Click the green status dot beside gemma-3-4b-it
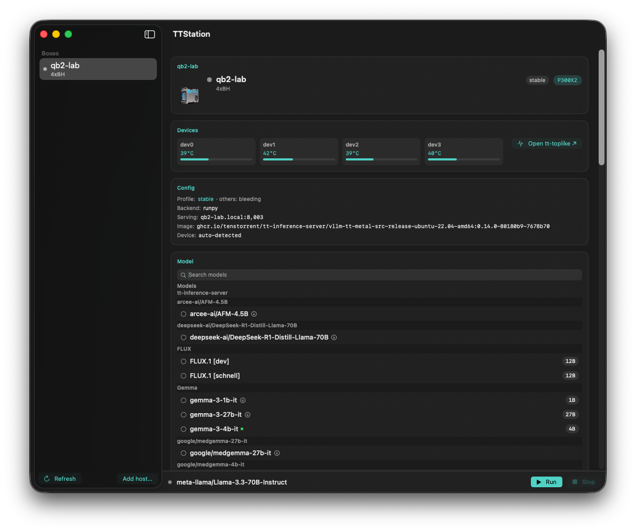 (242, 429)
